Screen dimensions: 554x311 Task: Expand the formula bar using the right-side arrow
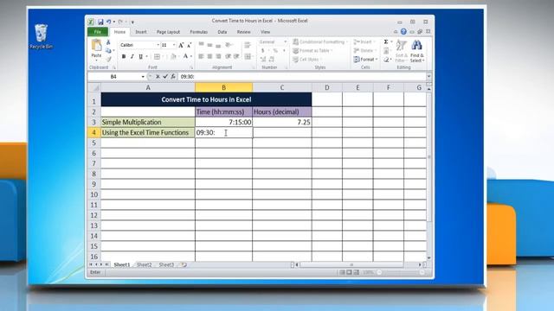(428, 77)
